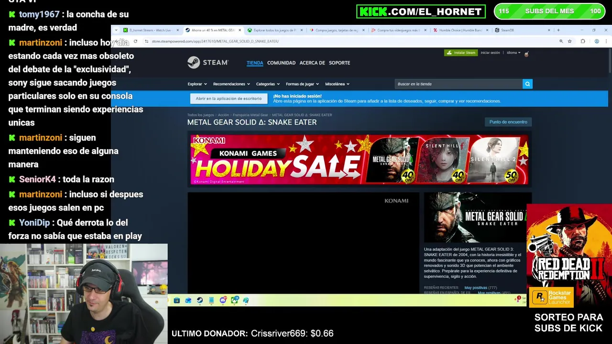The width and height of the screenshot is (612, 344).
Task: Open the browser three-dot menu
Action: point(606,41)
